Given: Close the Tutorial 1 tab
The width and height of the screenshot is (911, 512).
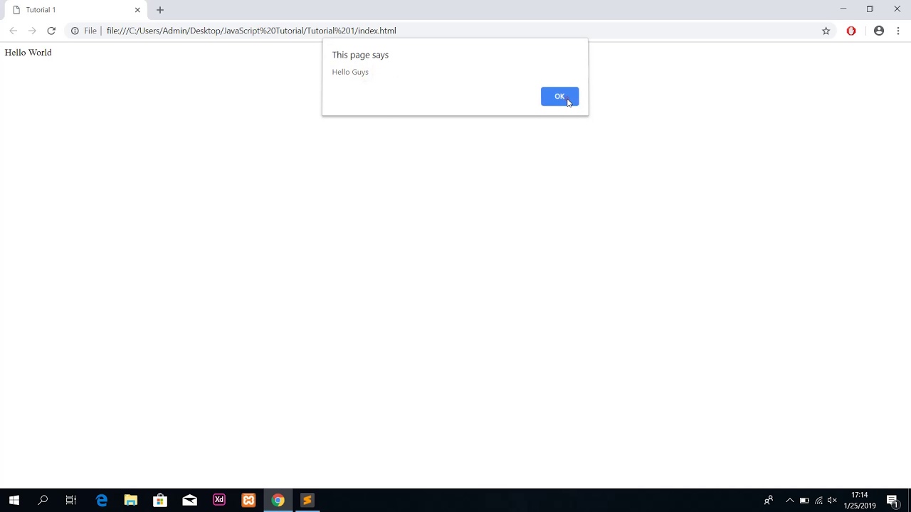Looking at the screenshot, I should [x=137, y=10].
